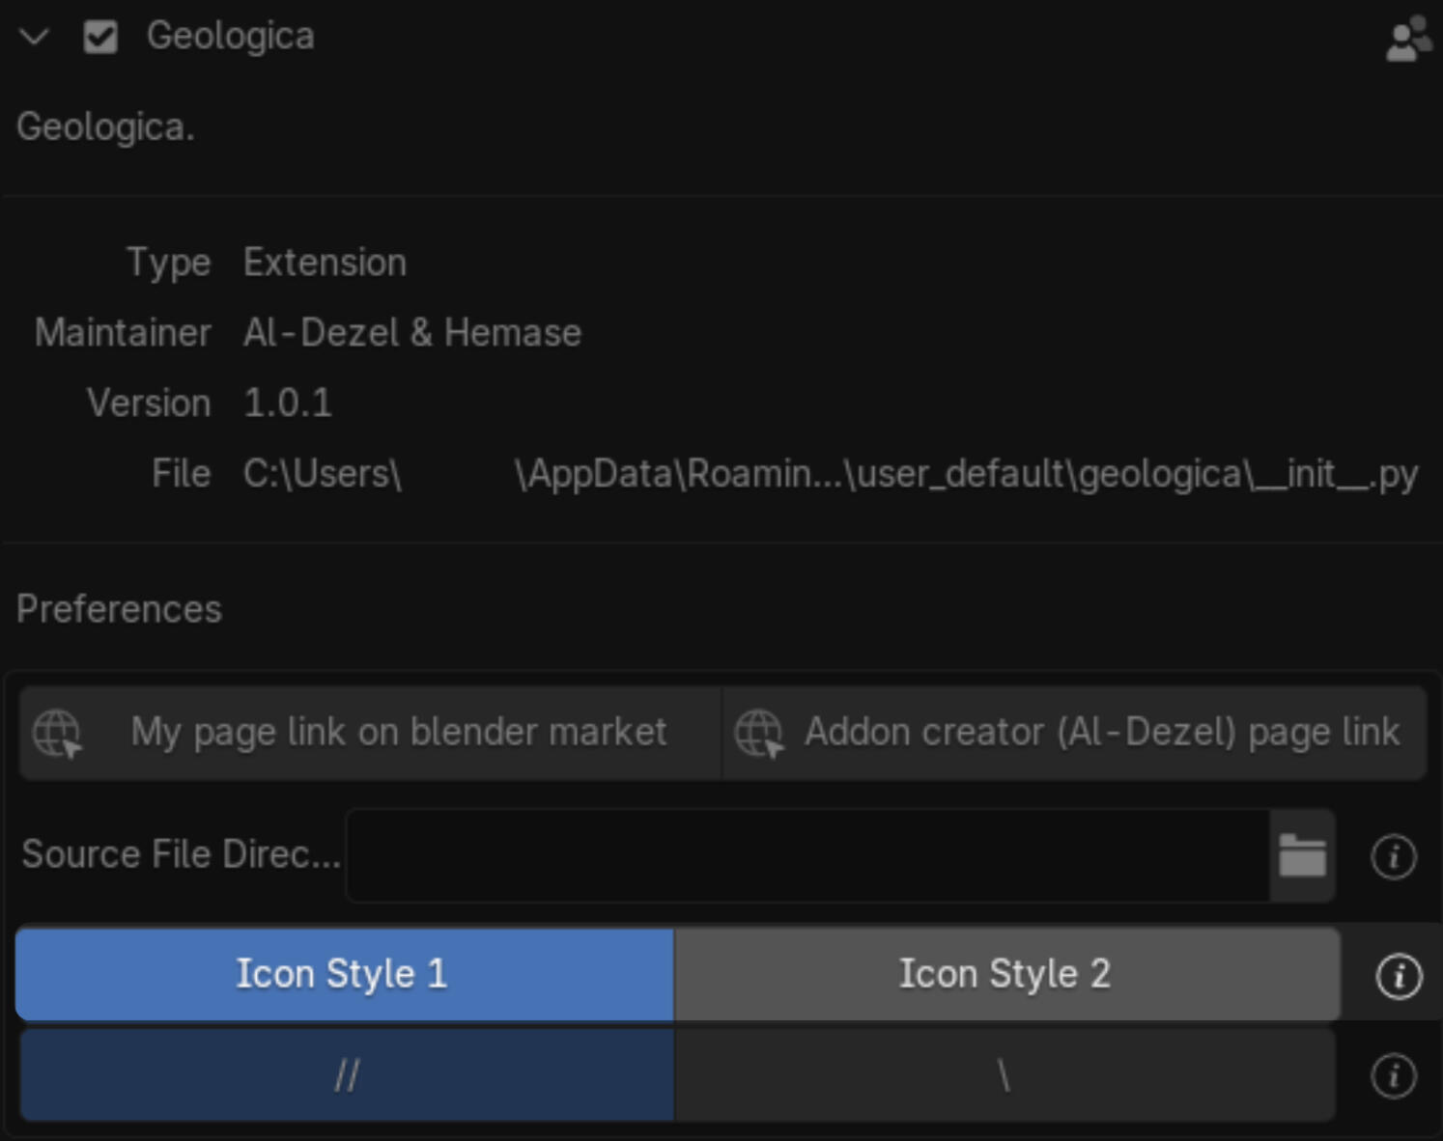Choose the backslash \ path option
The width and height of the screenshot is (1443, 1141).
click(1004, 1075)
